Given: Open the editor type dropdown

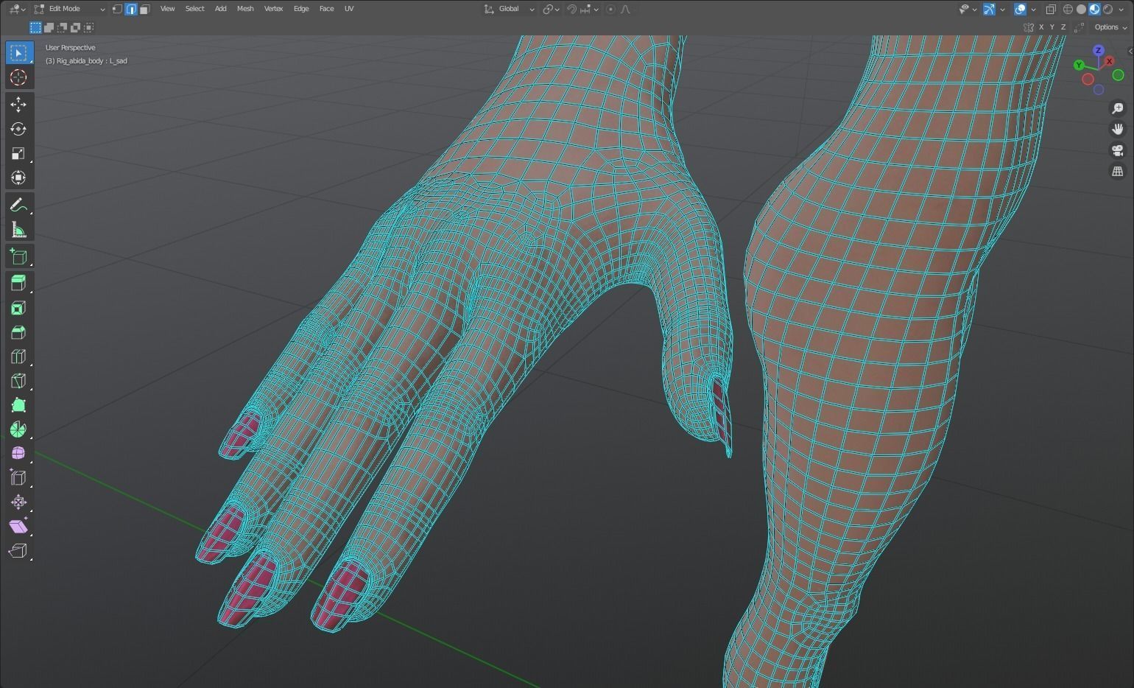Looking at the screenshot, I should pos(17,9).
